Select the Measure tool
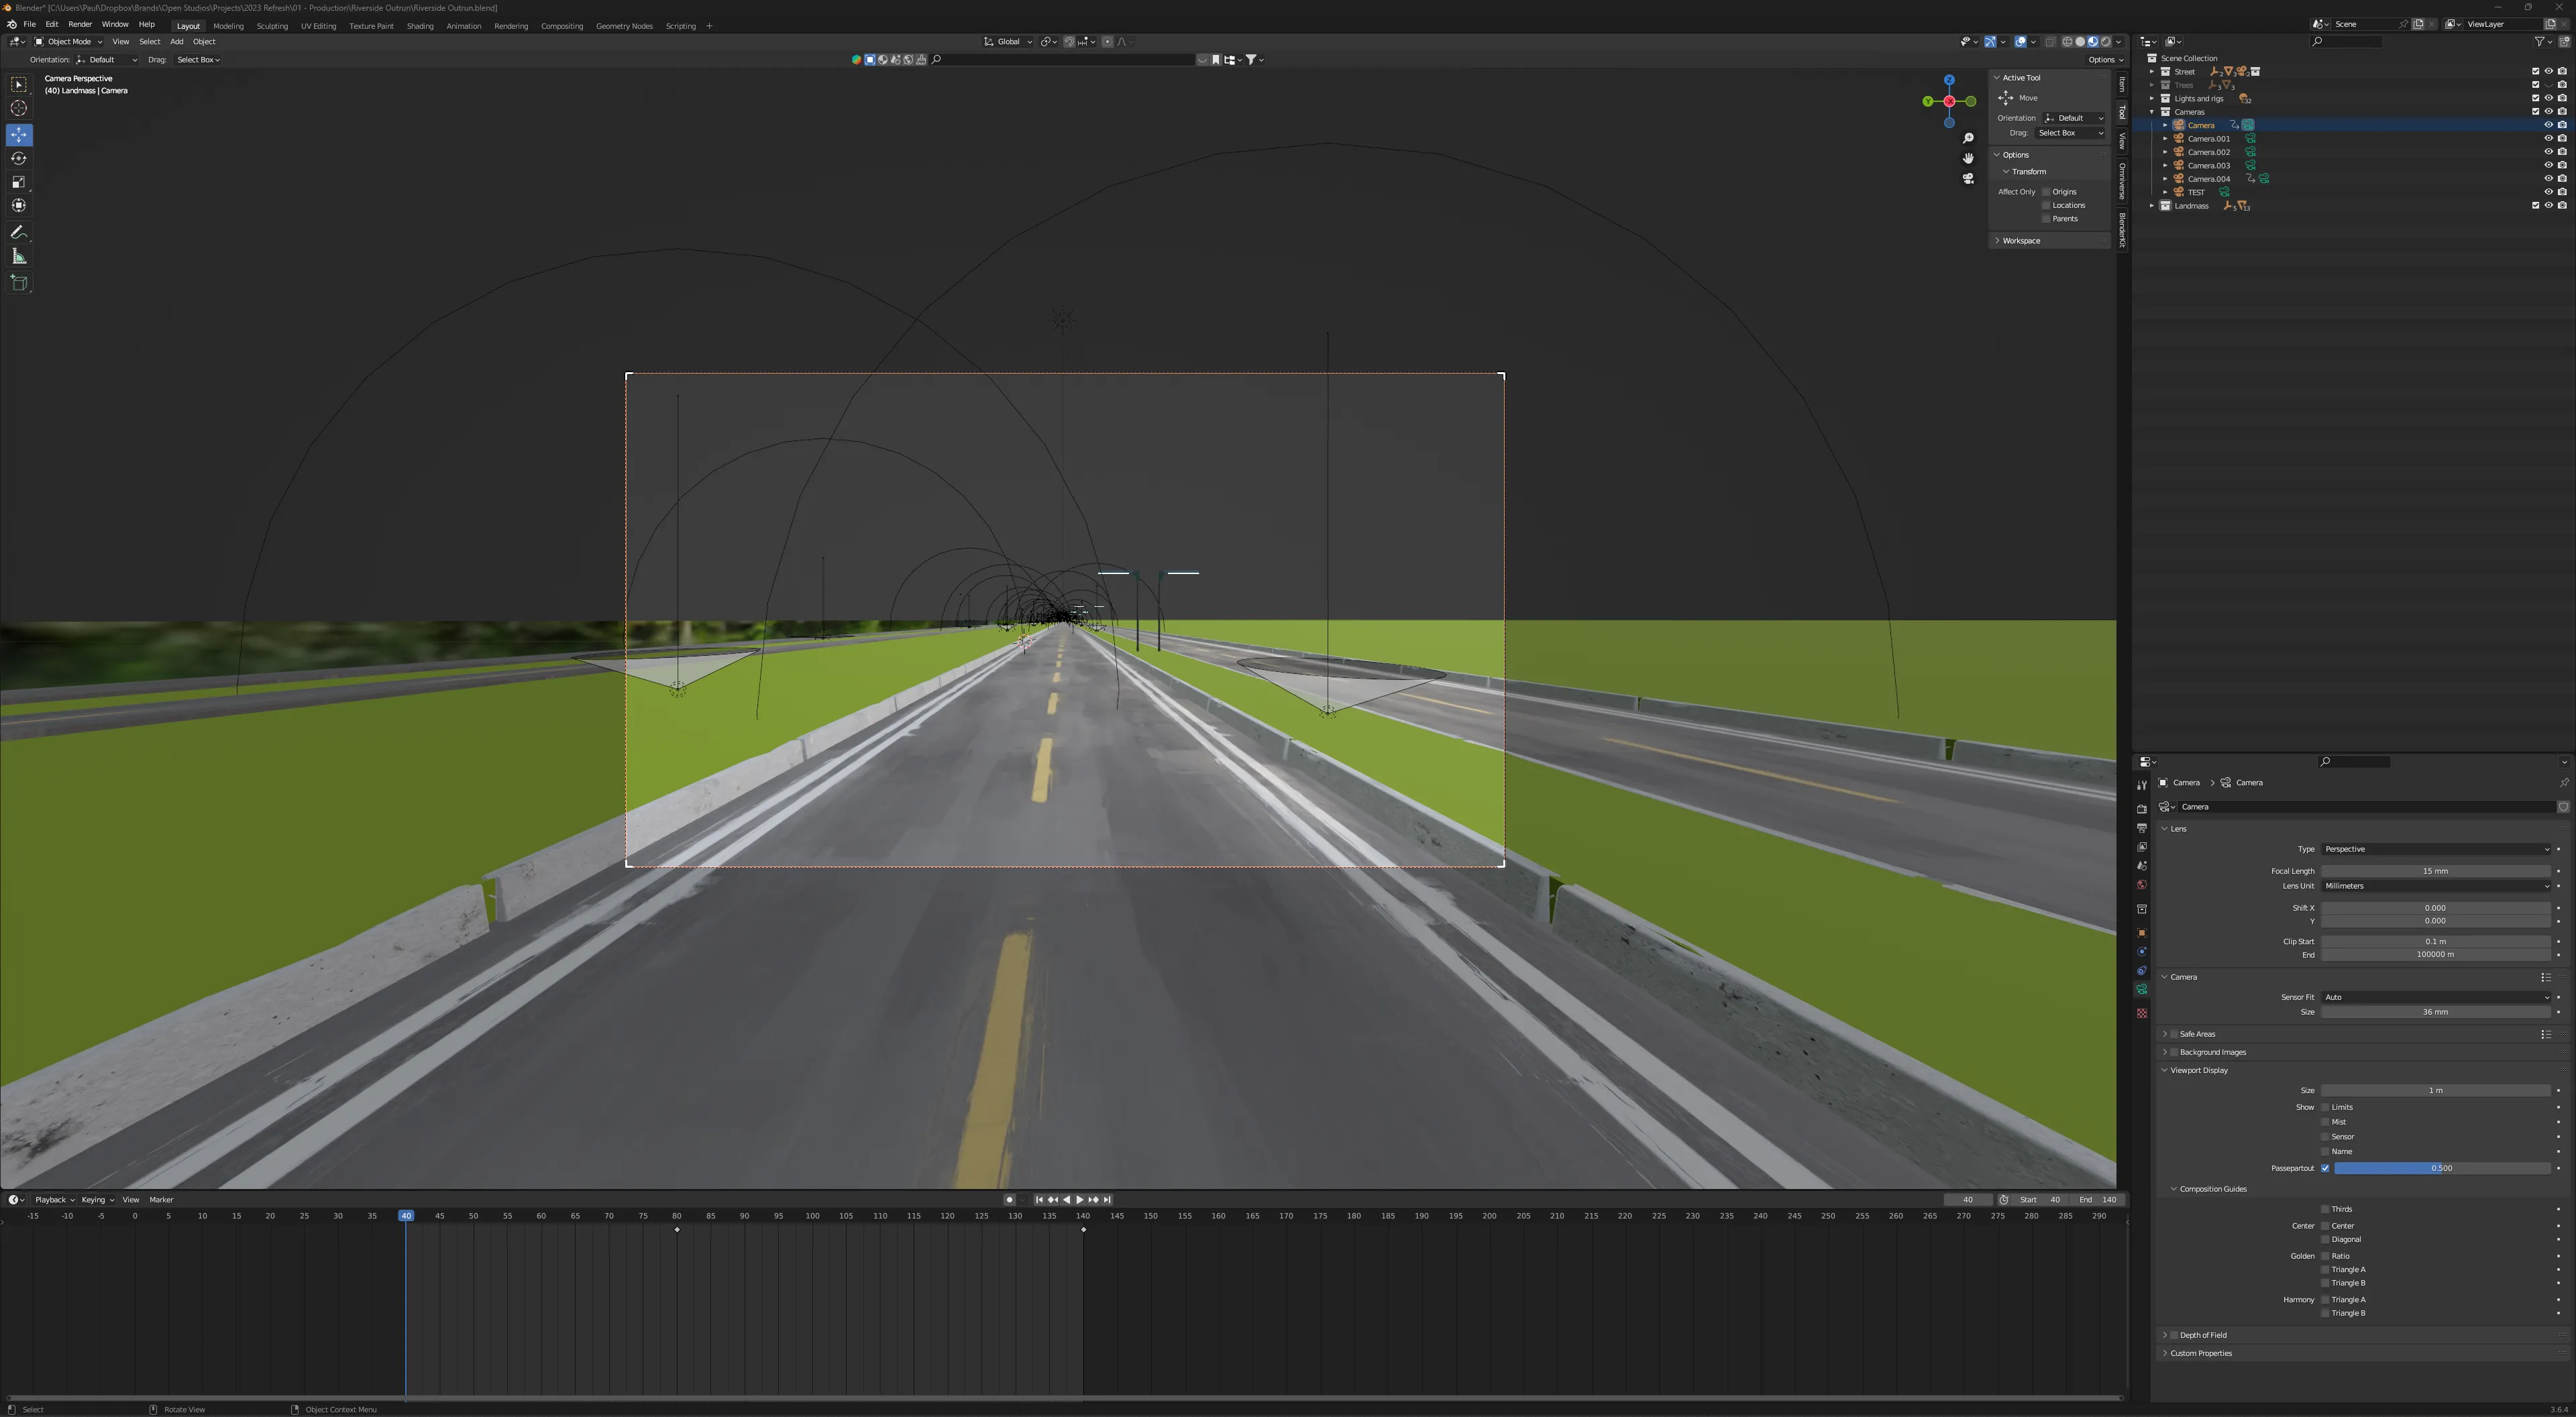 (19, 257)
